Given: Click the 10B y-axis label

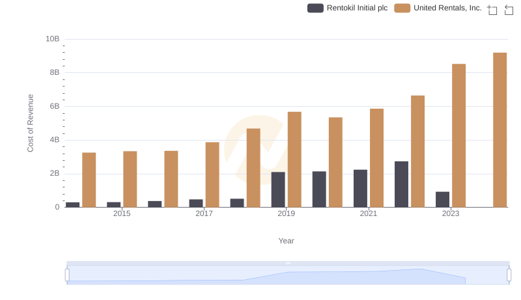Looking at the screenshot, I should [x=53, y=39].
